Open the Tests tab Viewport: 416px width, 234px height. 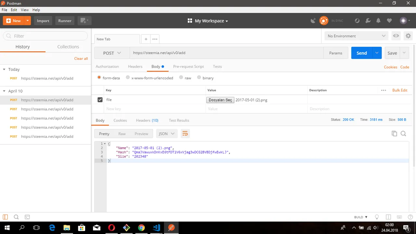(x=217, y=67)
